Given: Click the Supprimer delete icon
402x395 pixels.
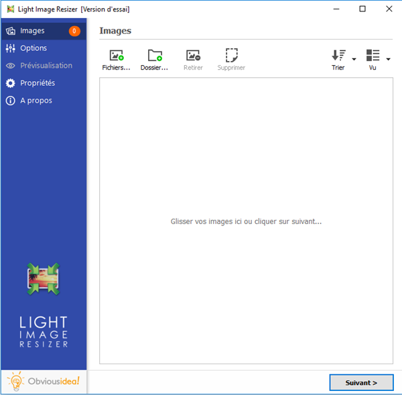Looking at the screenshot, I should pos(231,55).
